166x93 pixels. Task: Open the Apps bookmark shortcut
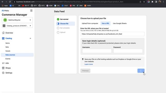pos(5,6)
